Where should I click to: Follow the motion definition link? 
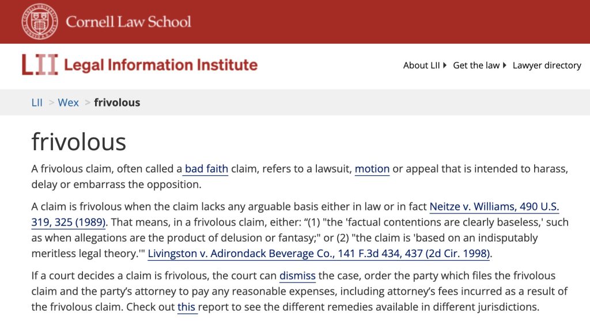372,169
